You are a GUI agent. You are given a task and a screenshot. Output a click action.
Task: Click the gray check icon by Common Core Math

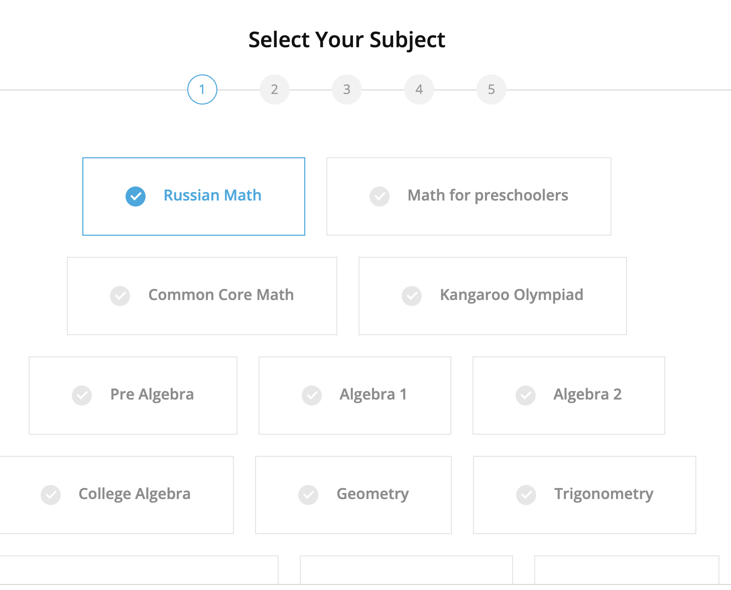pos(120,296)
